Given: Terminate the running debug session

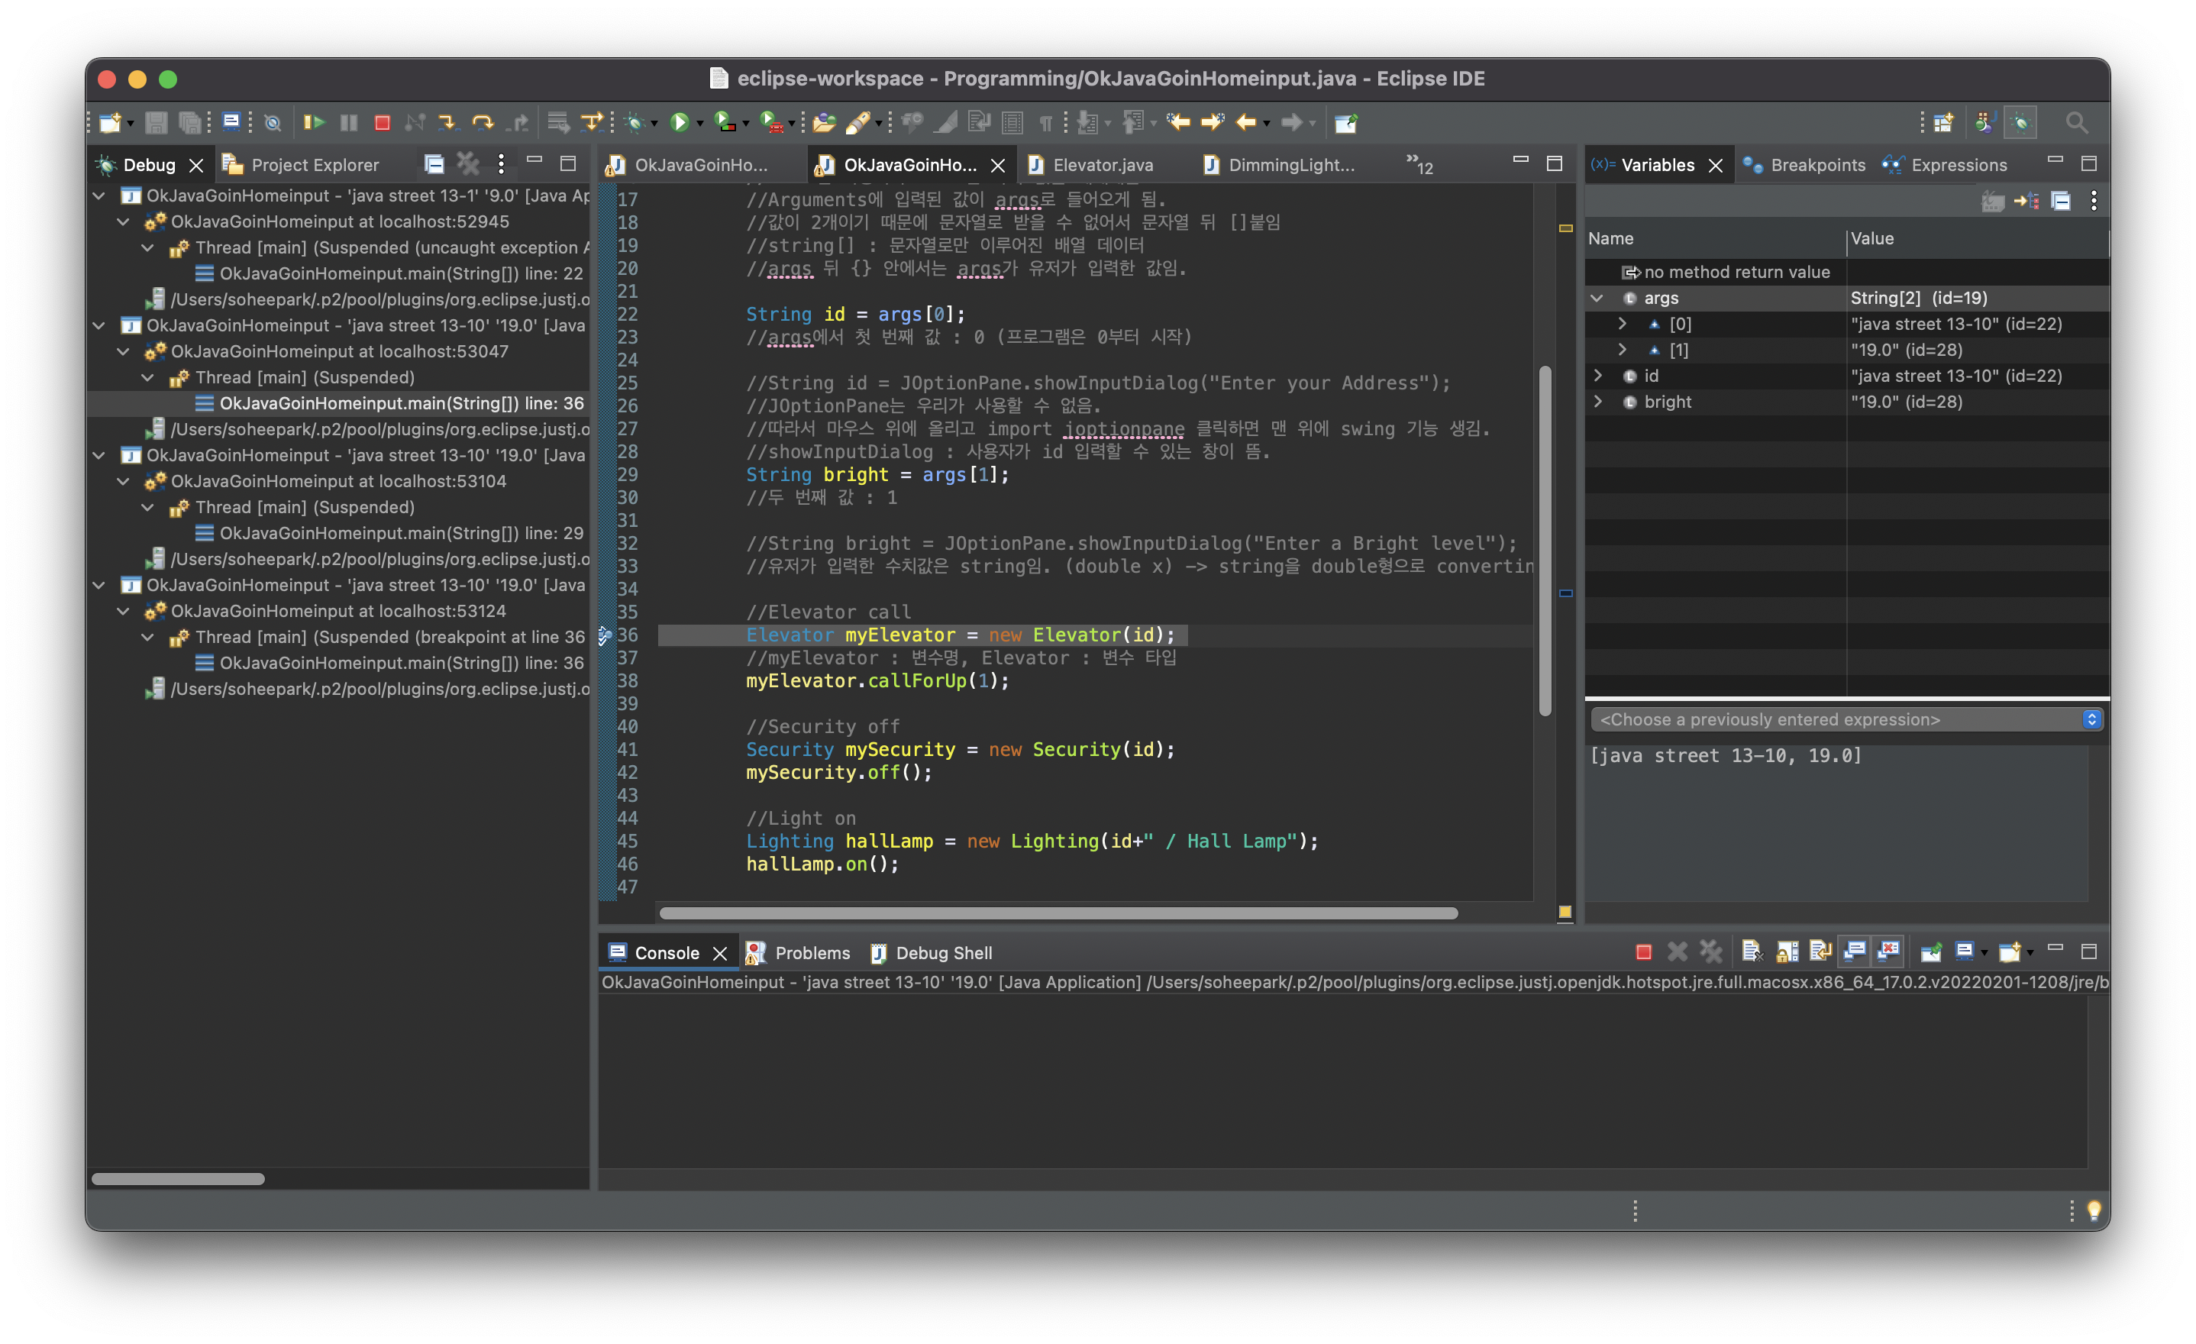Looking at the screenshot, I should pos(383,123).
